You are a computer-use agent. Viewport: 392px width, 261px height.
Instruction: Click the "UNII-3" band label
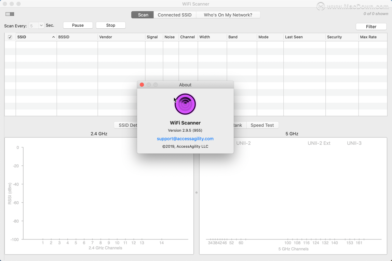click(354, 143)
